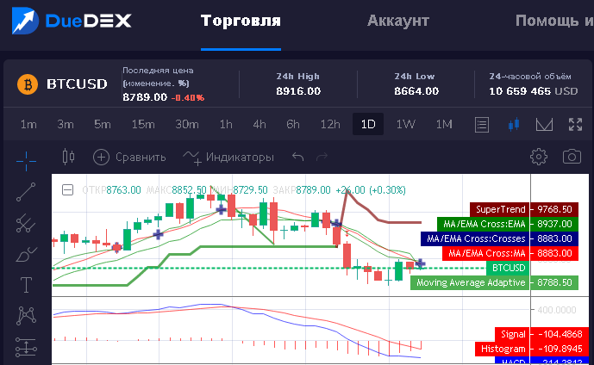Select the 6h timeframe
594x365 pixels.
[x=293, y=124]
